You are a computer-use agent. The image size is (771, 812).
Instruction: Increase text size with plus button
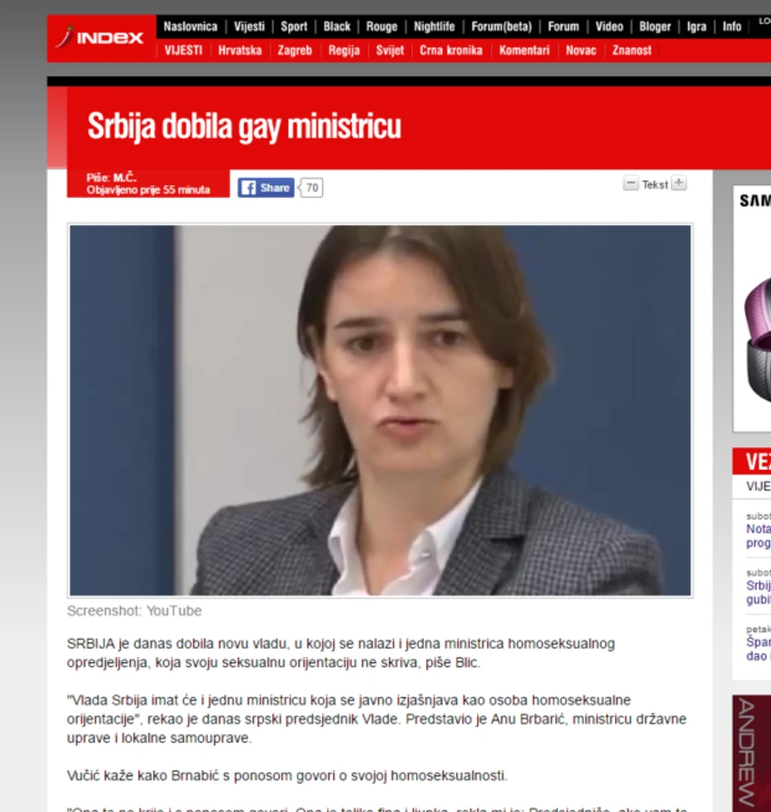pos(678,183)
